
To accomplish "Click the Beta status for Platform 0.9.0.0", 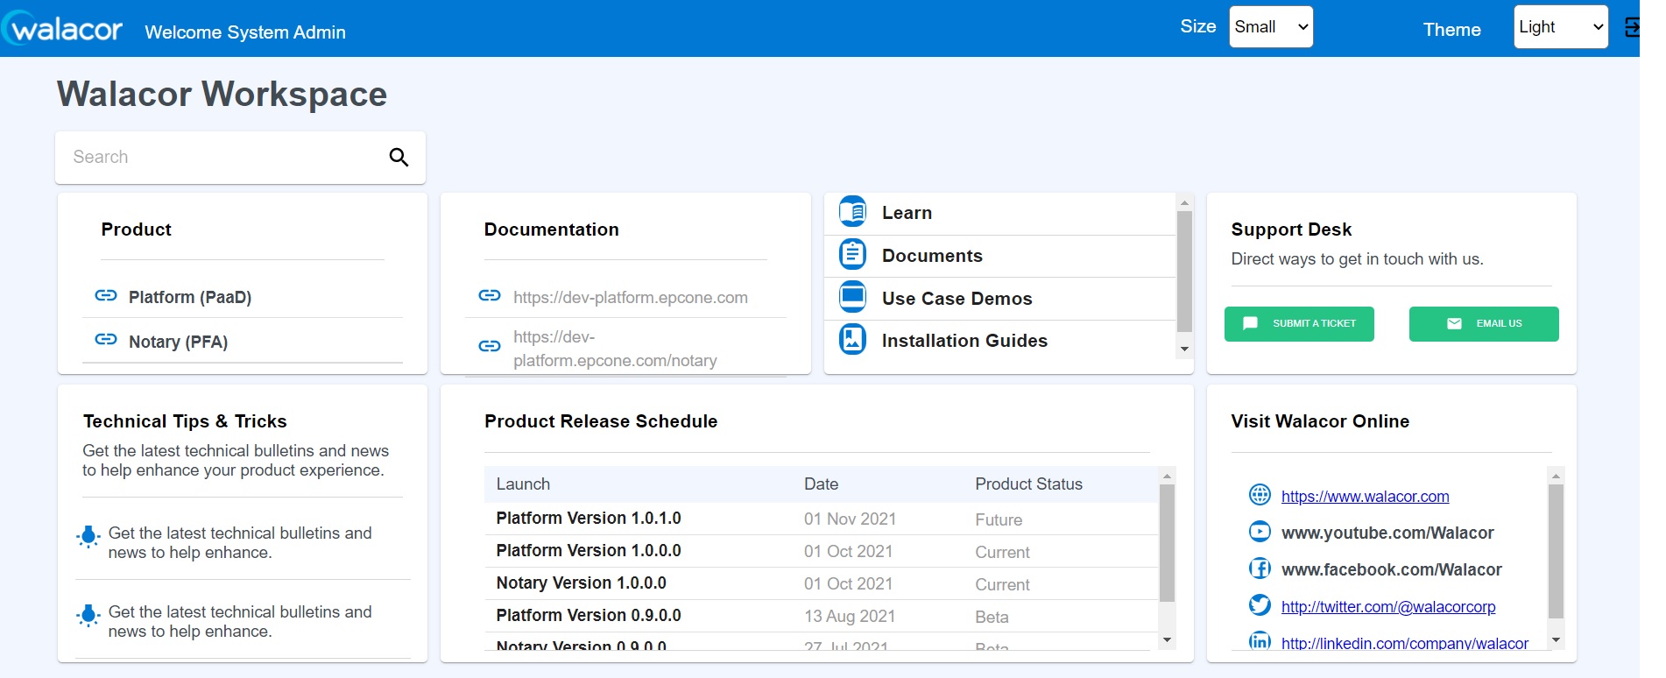I will click(x=992, y=618).
